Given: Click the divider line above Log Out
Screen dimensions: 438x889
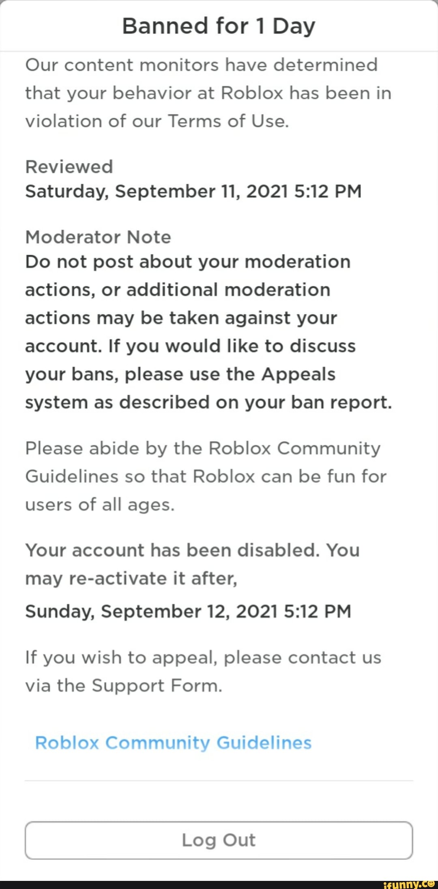Looking at the screenshot, I should pyautogui.click(x=219, y=780).
